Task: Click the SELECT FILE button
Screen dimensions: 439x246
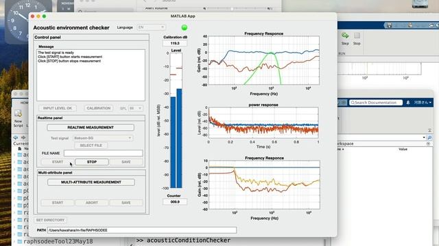Action: coord(91,146)
